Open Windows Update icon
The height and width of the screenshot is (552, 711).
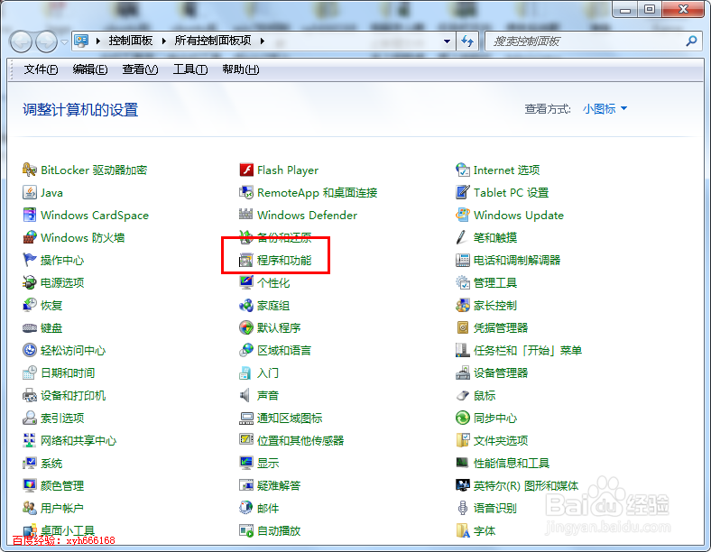[x=463, y=215]
